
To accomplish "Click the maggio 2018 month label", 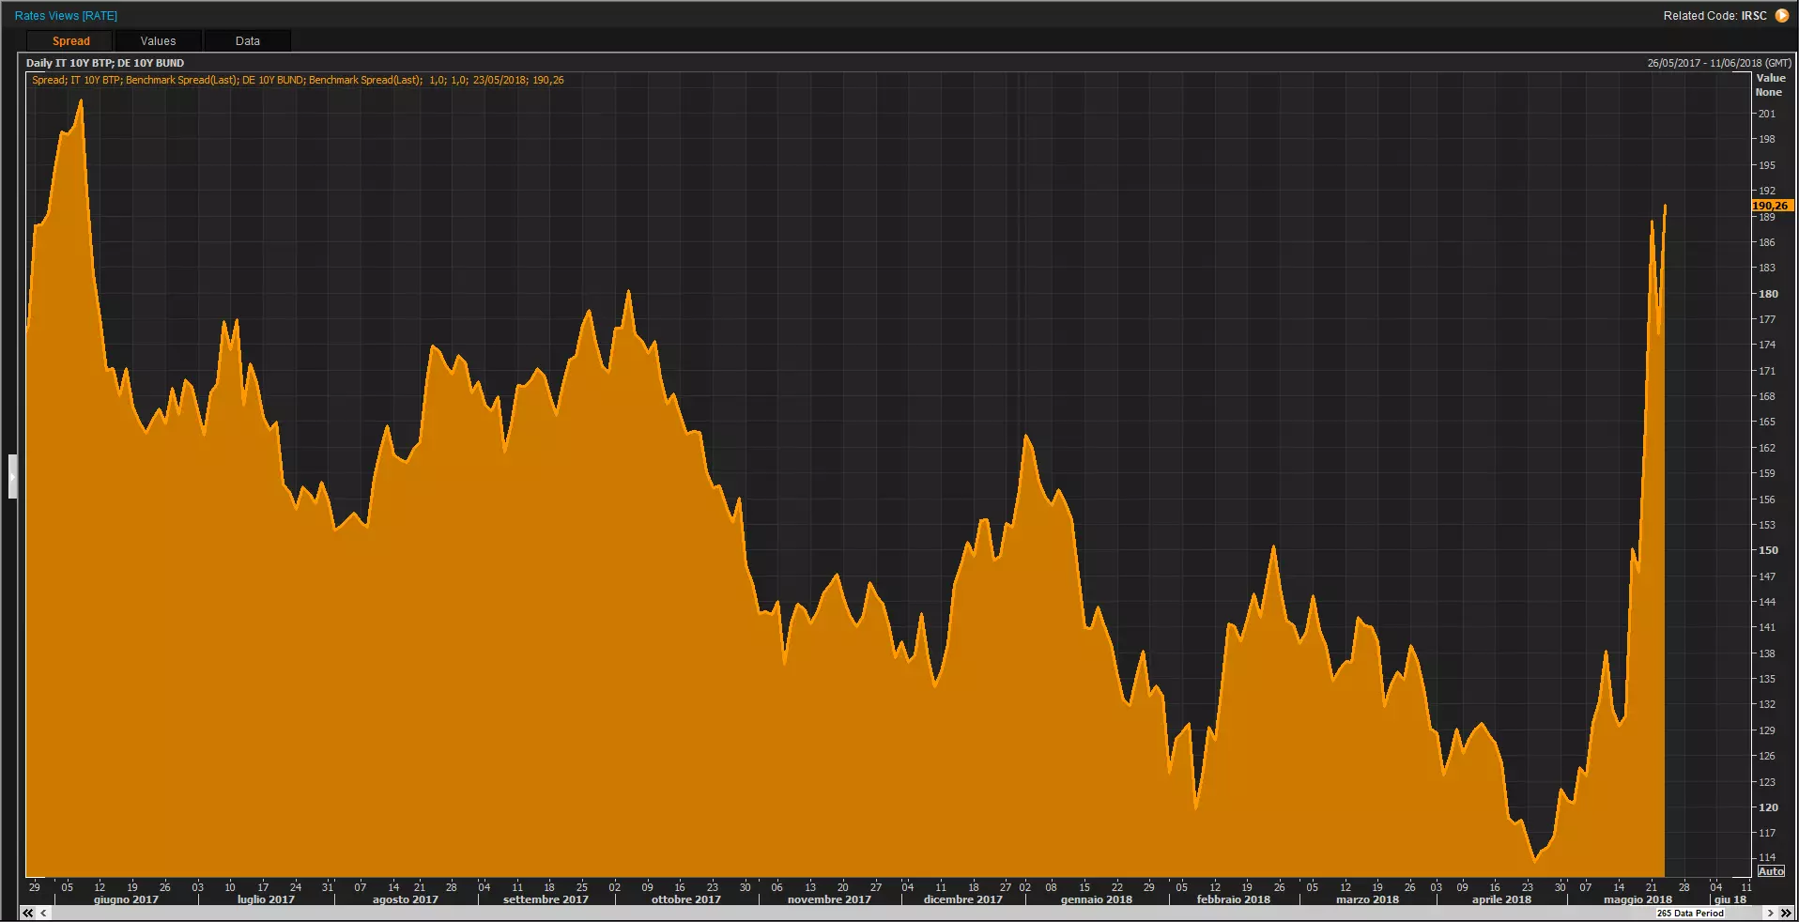I will tap(1638, 899).
